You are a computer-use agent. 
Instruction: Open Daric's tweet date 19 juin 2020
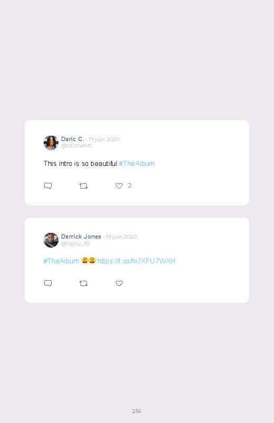[x=104, y=139]
